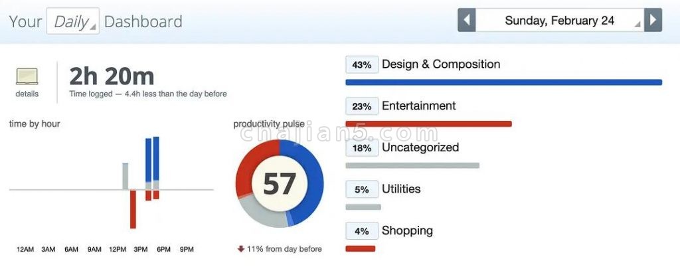Click the 18% Uncategorized badge
Screen dimensions: 680x267
click(362, 148)
